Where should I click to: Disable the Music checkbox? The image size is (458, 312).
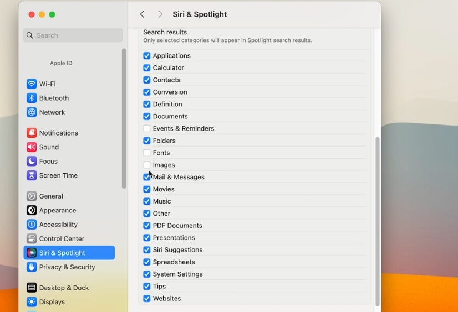(x=147, y=201)
